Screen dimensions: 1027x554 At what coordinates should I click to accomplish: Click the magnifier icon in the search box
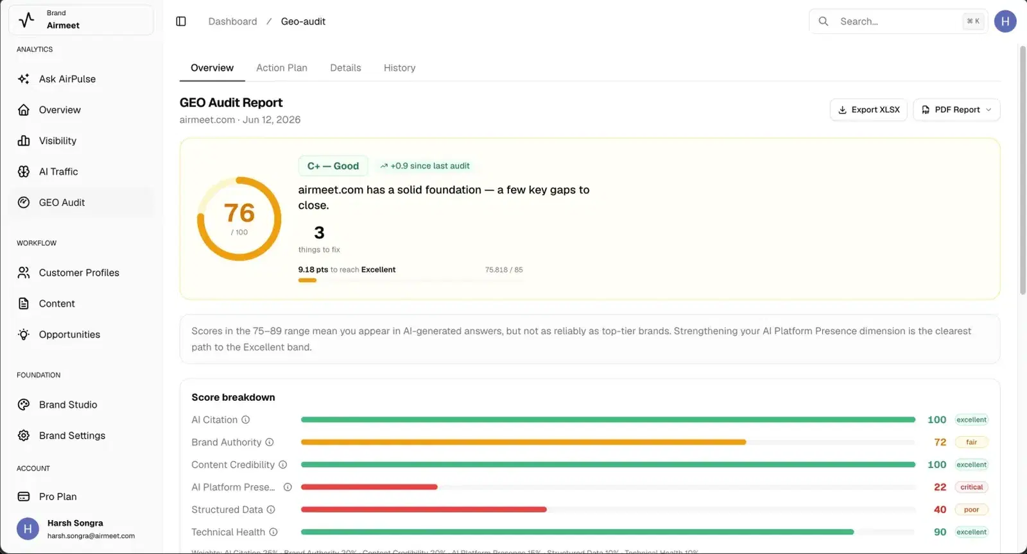point(824,21)
